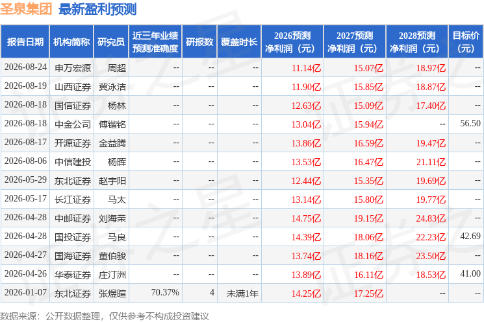Screen dimensions: 484x322
Task: Click the 报告日期 column header
Action: [x=25, y=41]
